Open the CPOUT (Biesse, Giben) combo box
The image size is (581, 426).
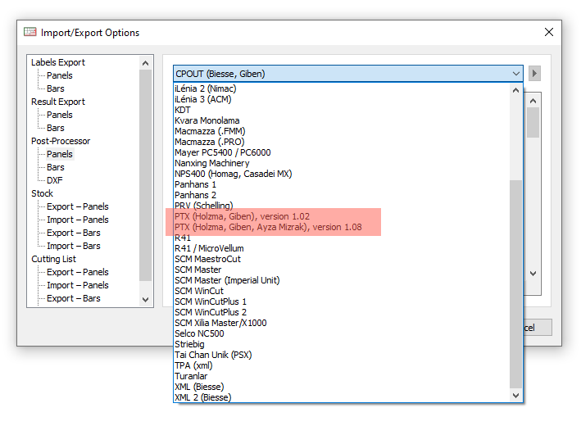click(348, 74)
